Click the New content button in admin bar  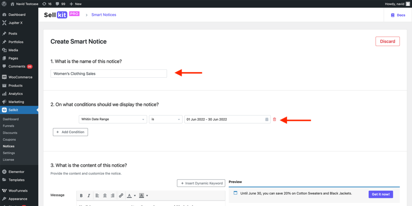(x=75, y=4)
